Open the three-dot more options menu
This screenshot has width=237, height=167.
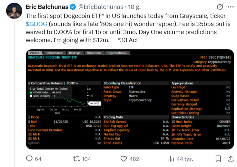231,6
